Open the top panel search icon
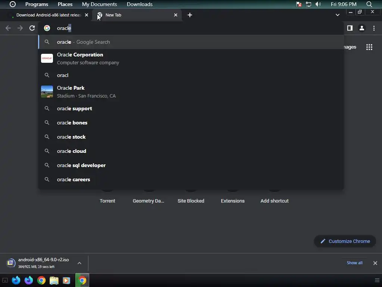 click(369, 4)
